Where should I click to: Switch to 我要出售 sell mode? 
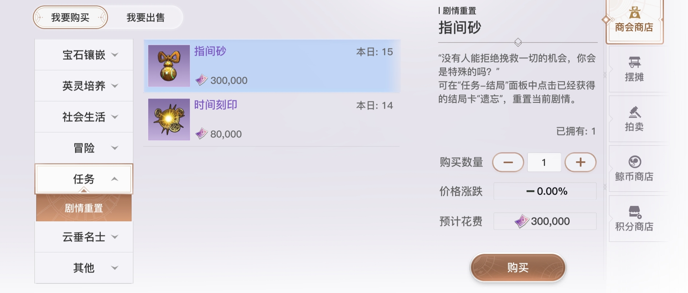click(x=145, y=17)
